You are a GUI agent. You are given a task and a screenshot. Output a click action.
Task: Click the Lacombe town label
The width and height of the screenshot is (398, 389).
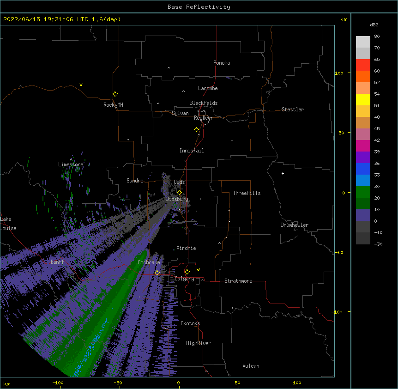208,88
